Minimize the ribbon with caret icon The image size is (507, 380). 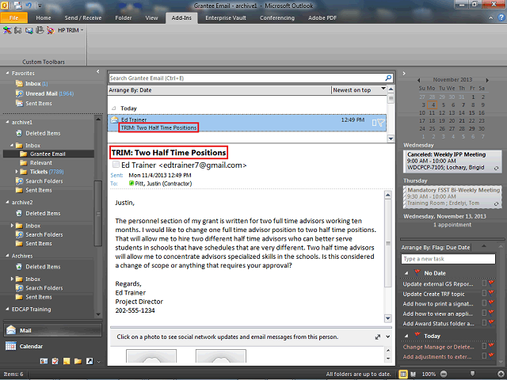tap(491, 18)
